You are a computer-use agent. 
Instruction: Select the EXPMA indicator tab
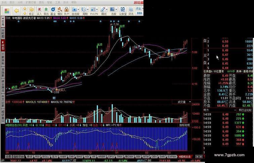[172, 157]
